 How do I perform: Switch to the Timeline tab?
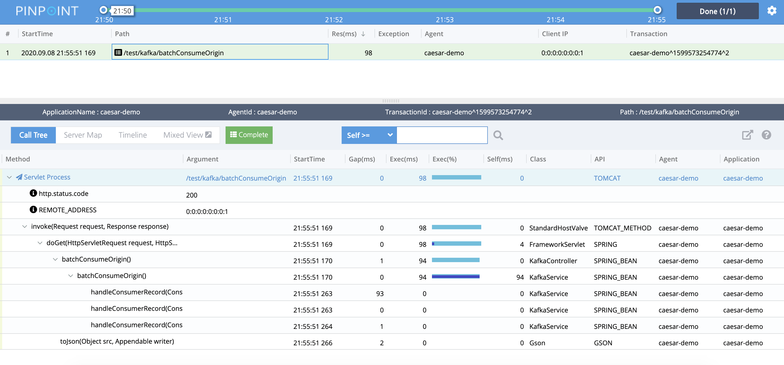point(132,135)
